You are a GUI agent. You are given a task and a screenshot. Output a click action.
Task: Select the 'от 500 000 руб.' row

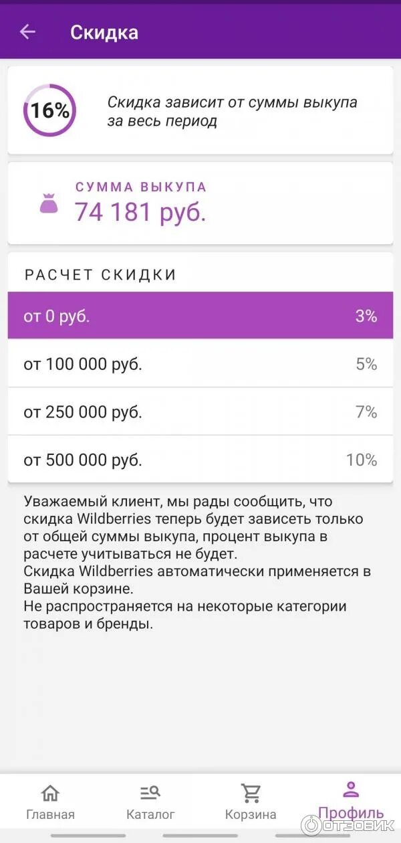click(x=200, y=460)
